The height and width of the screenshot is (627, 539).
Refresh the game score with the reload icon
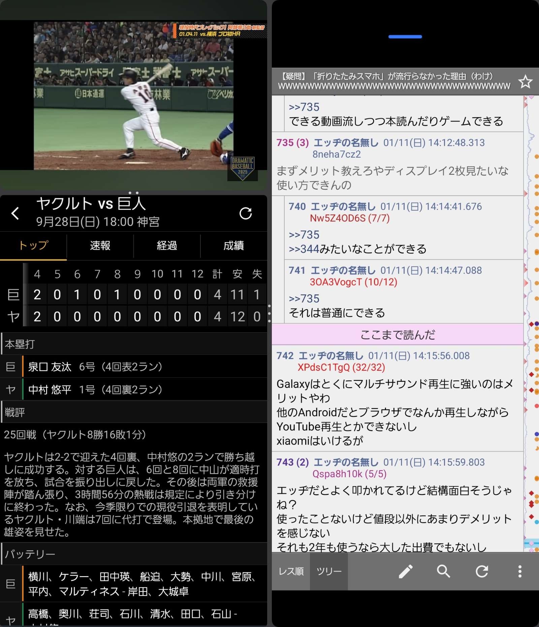[246, 213]
